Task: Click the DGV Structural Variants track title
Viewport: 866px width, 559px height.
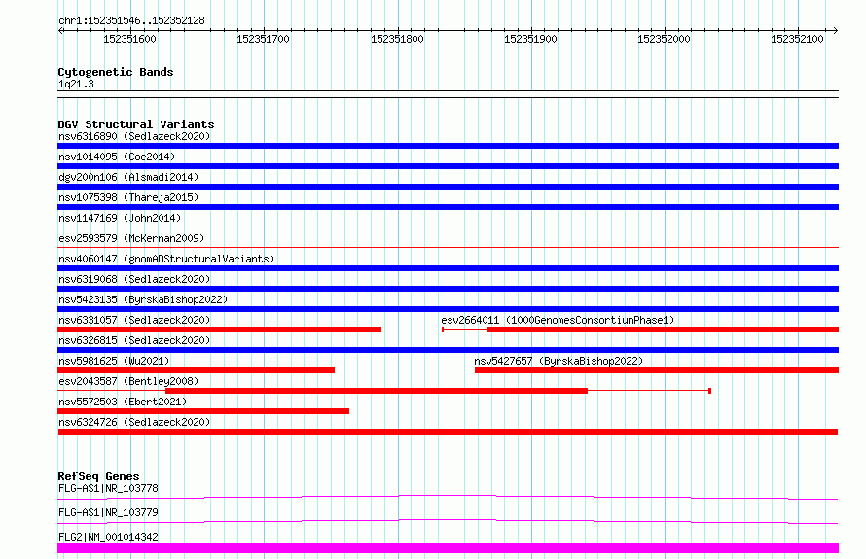Action: tap(136, 124)
